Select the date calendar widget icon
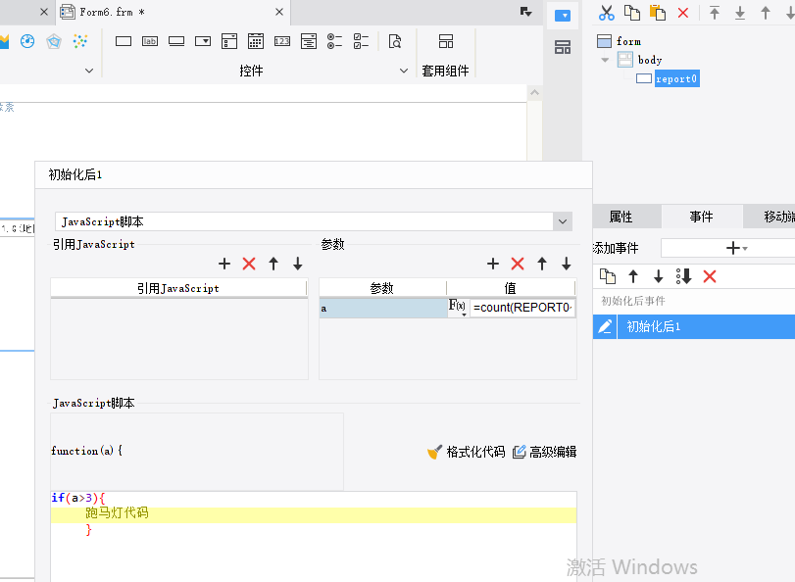This screenshot has height=582, width=795. pyautogui.click(x=256, y=41)
